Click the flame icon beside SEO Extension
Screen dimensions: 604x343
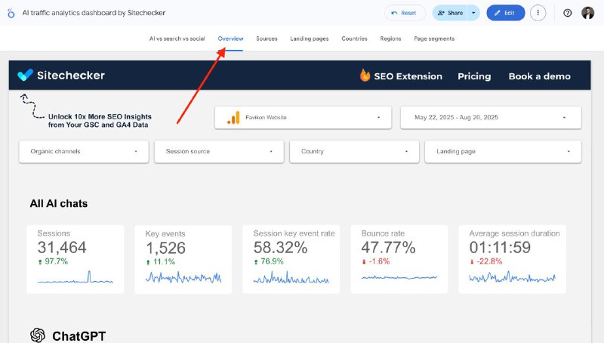pyautogui.click(x=365, y=75)
